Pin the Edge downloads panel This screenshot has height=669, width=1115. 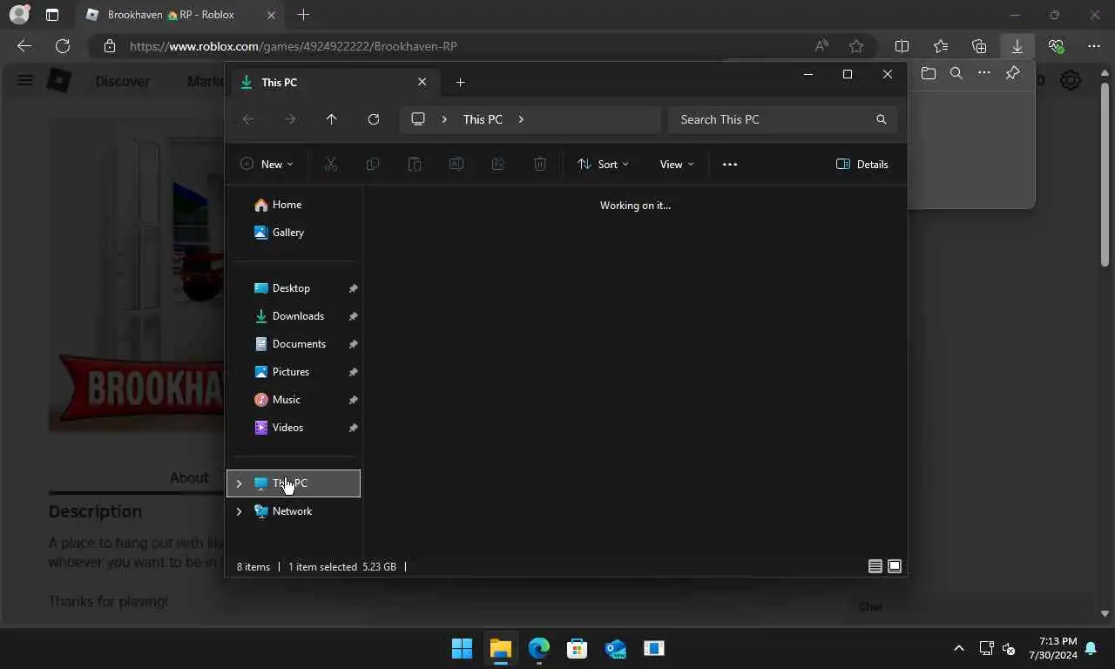point(1012,74)
